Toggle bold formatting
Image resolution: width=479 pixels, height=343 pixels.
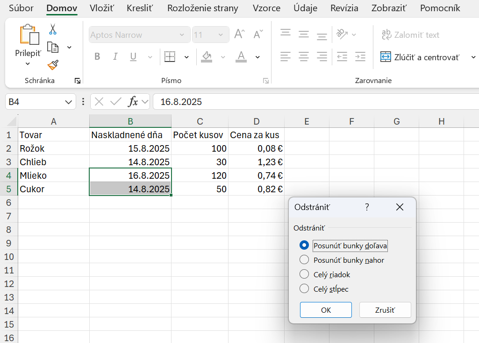[x=97, y=57]
